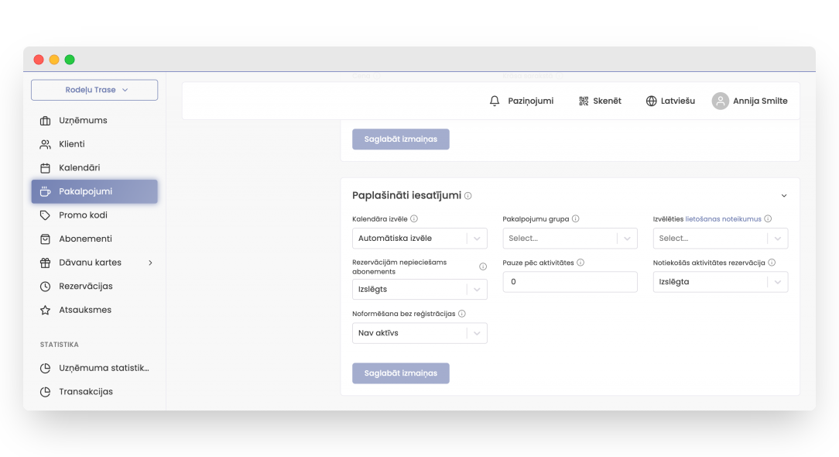Click info icon beside Pauze pēc aktivitātes
Image resolution: width=839 pixels, height=457 pixels.
click(x=580, y=263)
